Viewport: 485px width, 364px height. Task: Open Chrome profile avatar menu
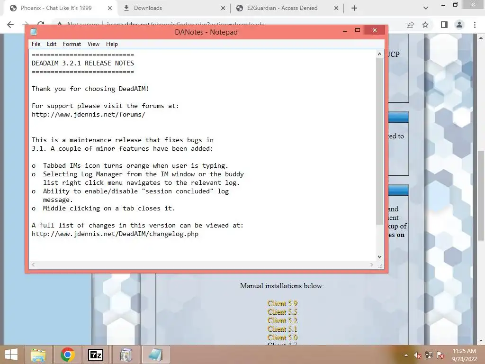tap(459, 25)
